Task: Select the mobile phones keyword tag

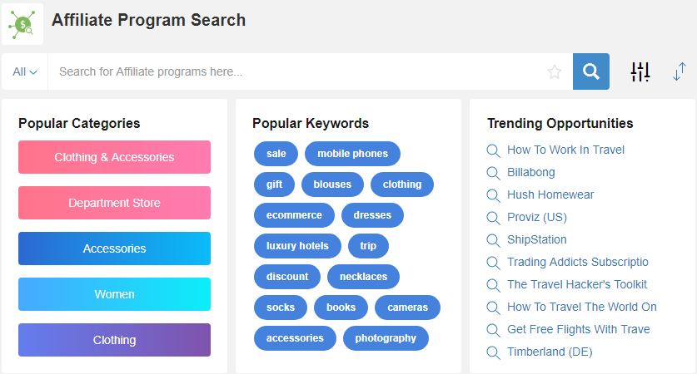Action: [352, 154]
